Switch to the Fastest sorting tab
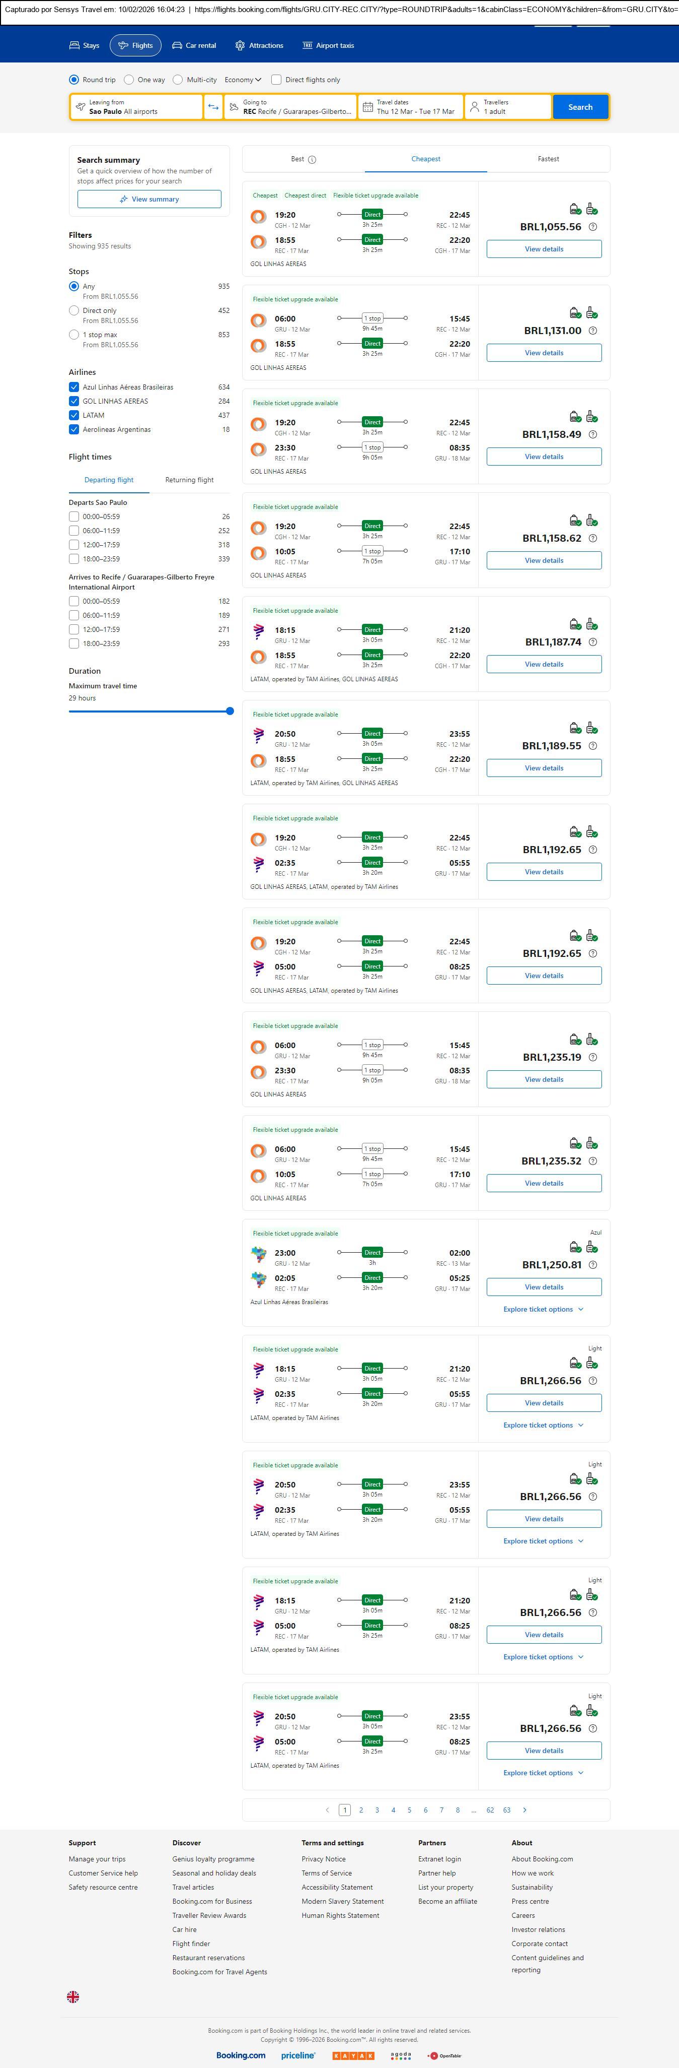The image size is (679, 2068). [x=548, y=159]
